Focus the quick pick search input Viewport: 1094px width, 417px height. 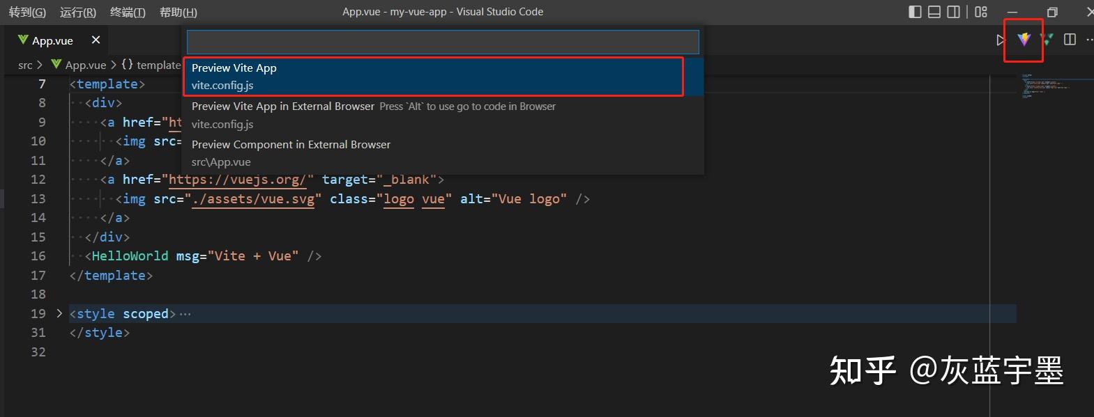point(443,42)
